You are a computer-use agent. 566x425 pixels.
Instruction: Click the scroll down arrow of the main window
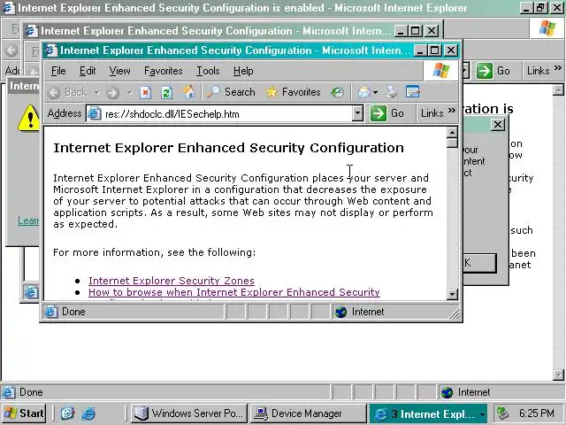(558, 375)
